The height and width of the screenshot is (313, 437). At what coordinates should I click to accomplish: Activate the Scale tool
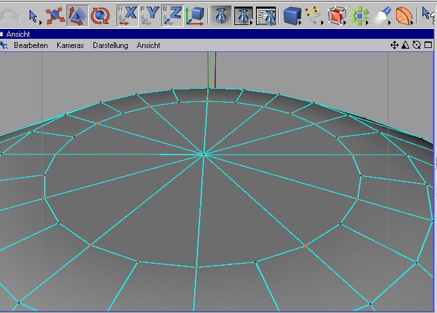click(x=78, y=14)
